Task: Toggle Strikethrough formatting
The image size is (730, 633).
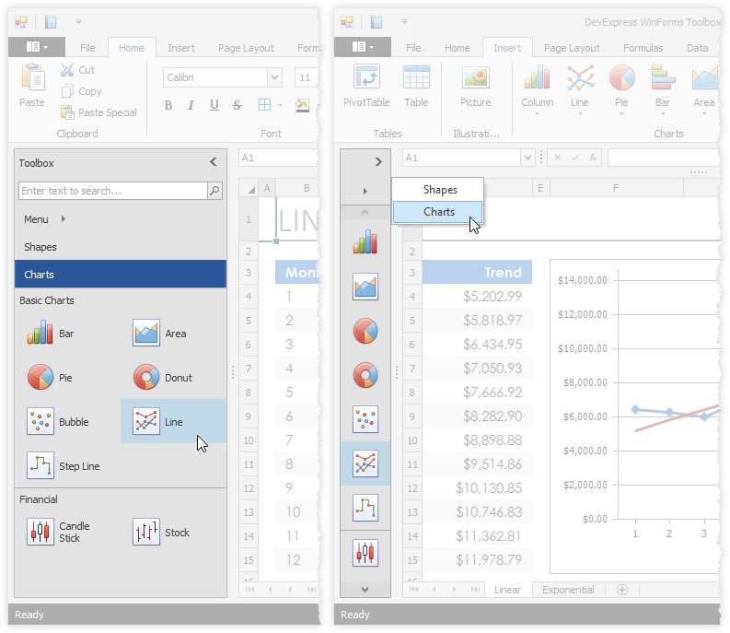Action: click(237, 105)
